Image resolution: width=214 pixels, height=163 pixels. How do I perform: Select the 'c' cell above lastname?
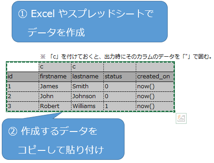[87, 67]
